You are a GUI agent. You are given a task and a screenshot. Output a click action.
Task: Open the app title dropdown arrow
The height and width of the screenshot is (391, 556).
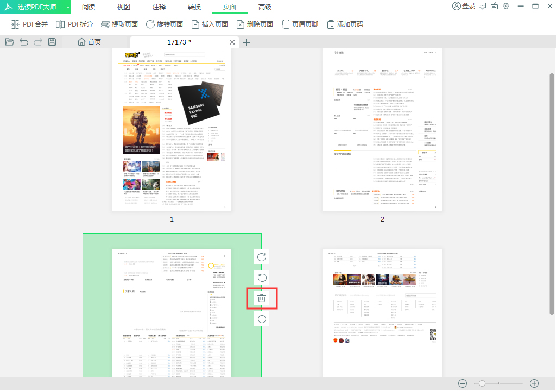68,7
